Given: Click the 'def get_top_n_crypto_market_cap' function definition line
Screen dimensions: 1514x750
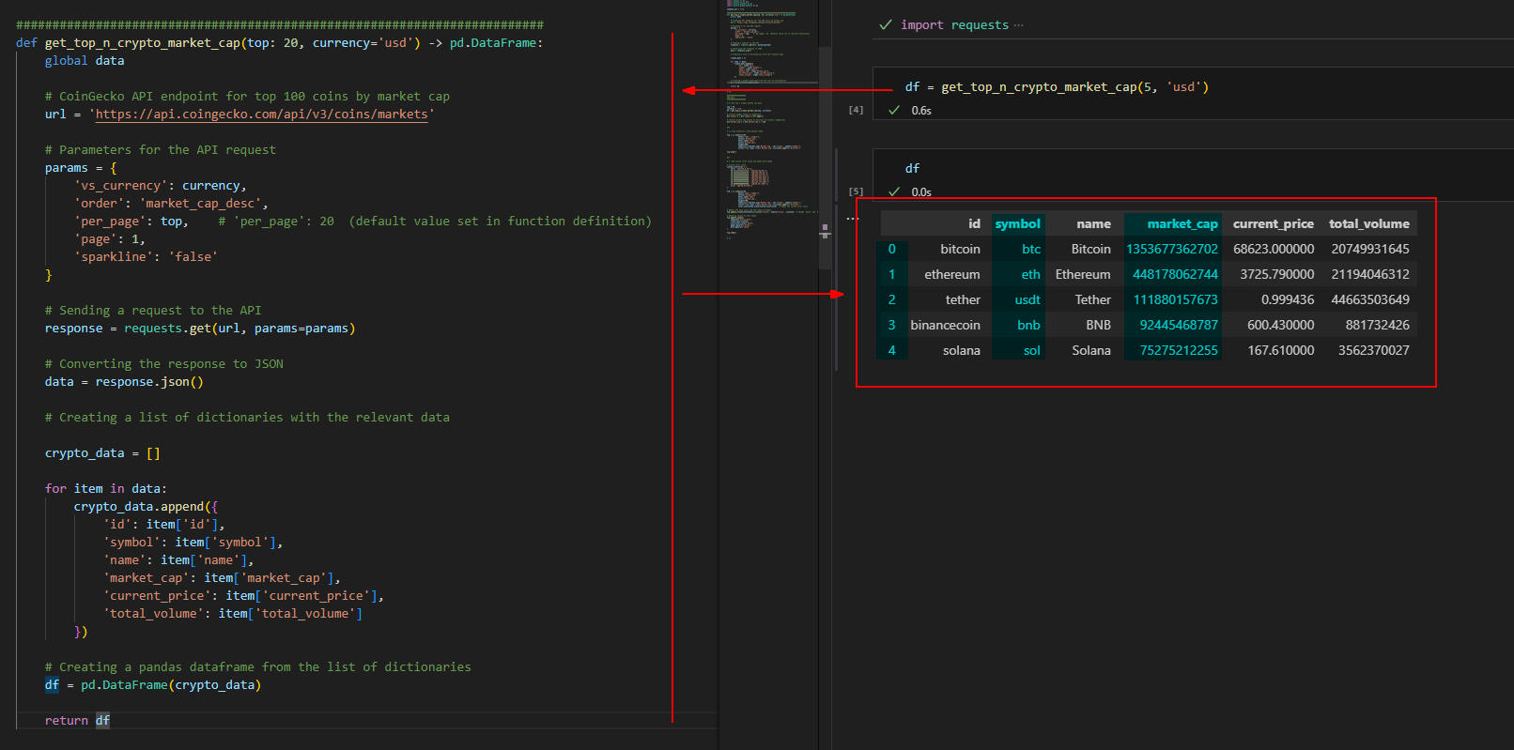Looking at the screenshot, I should coord(279,43).
